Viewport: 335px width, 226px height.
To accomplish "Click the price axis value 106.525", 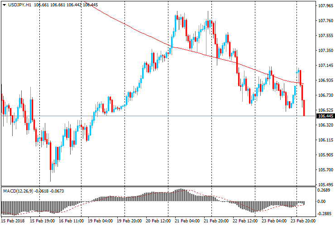I will [325, 110].
